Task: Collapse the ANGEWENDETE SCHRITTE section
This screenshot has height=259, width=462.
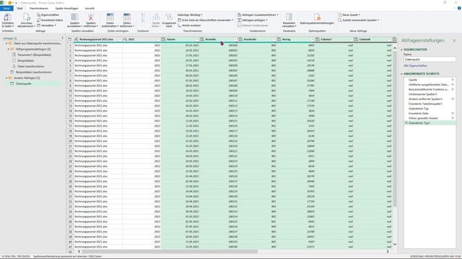Action: tap(401, 74)
